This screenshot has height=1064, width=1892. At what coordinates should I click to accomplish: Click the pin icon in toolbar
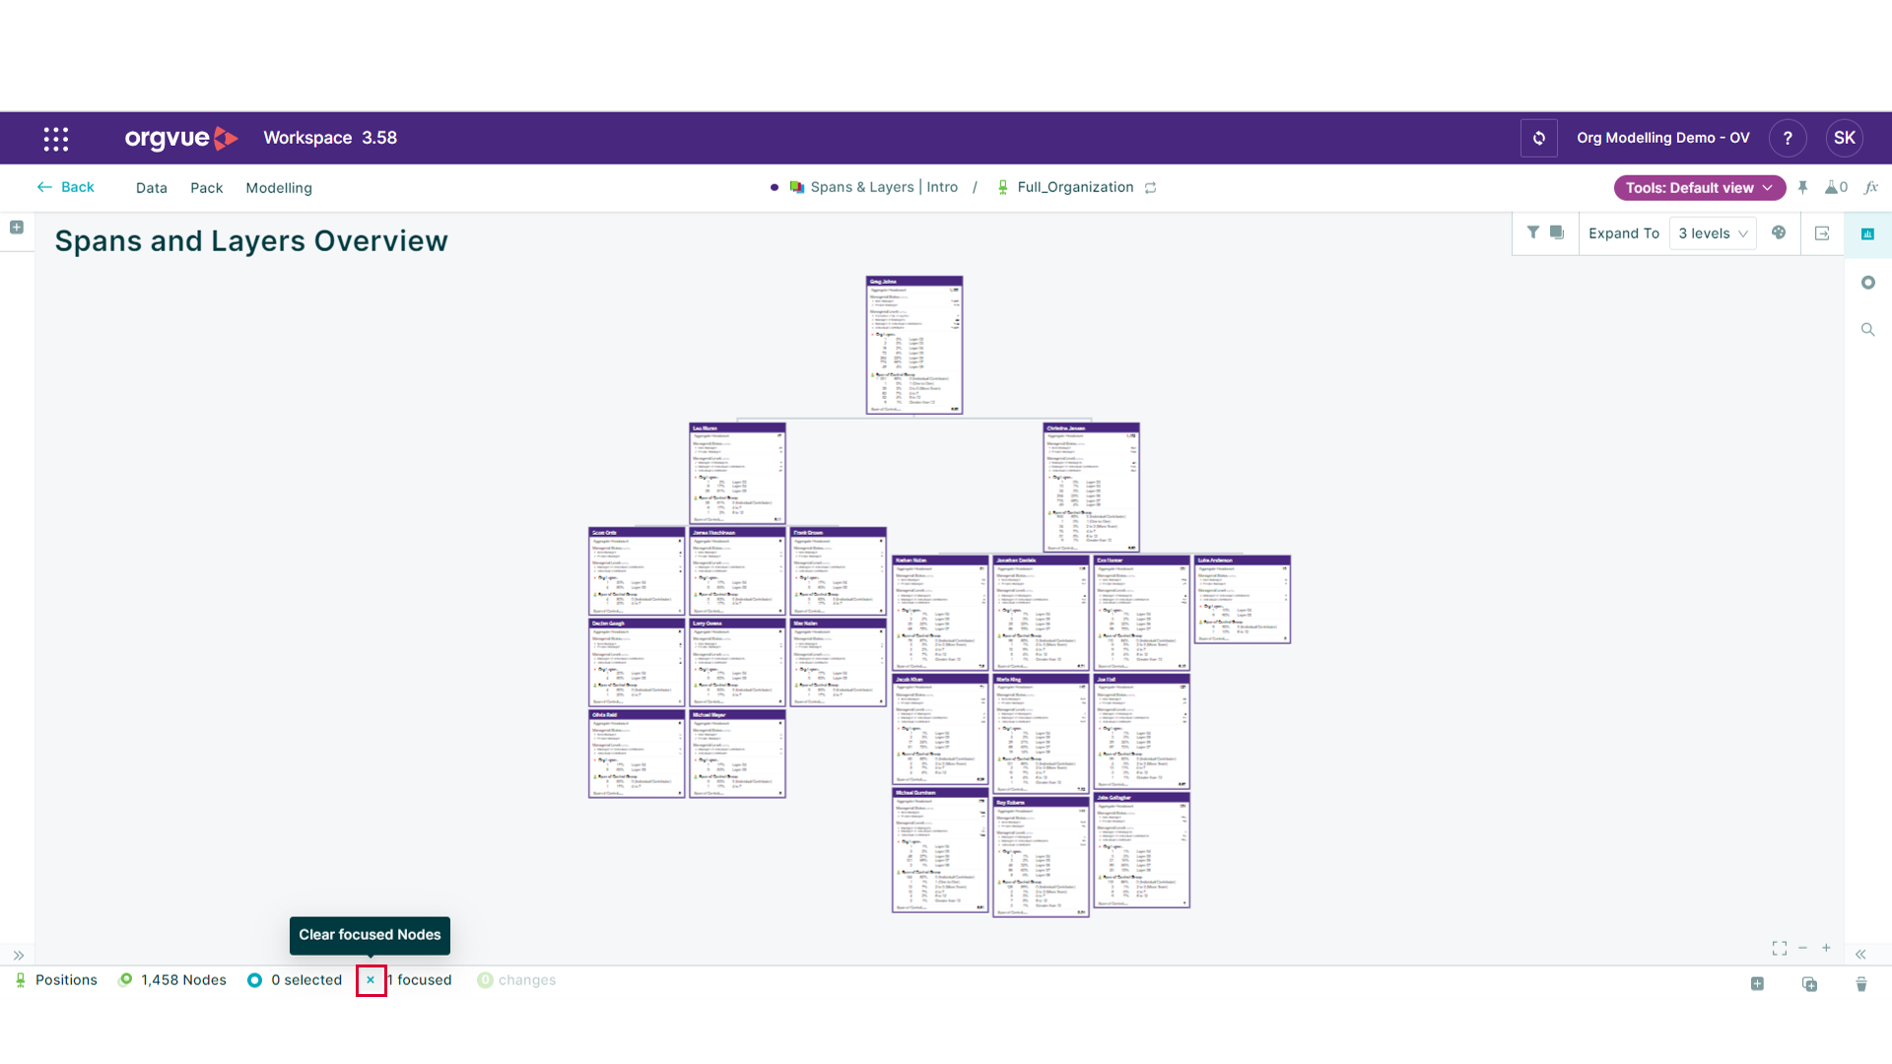(1802, 187)
